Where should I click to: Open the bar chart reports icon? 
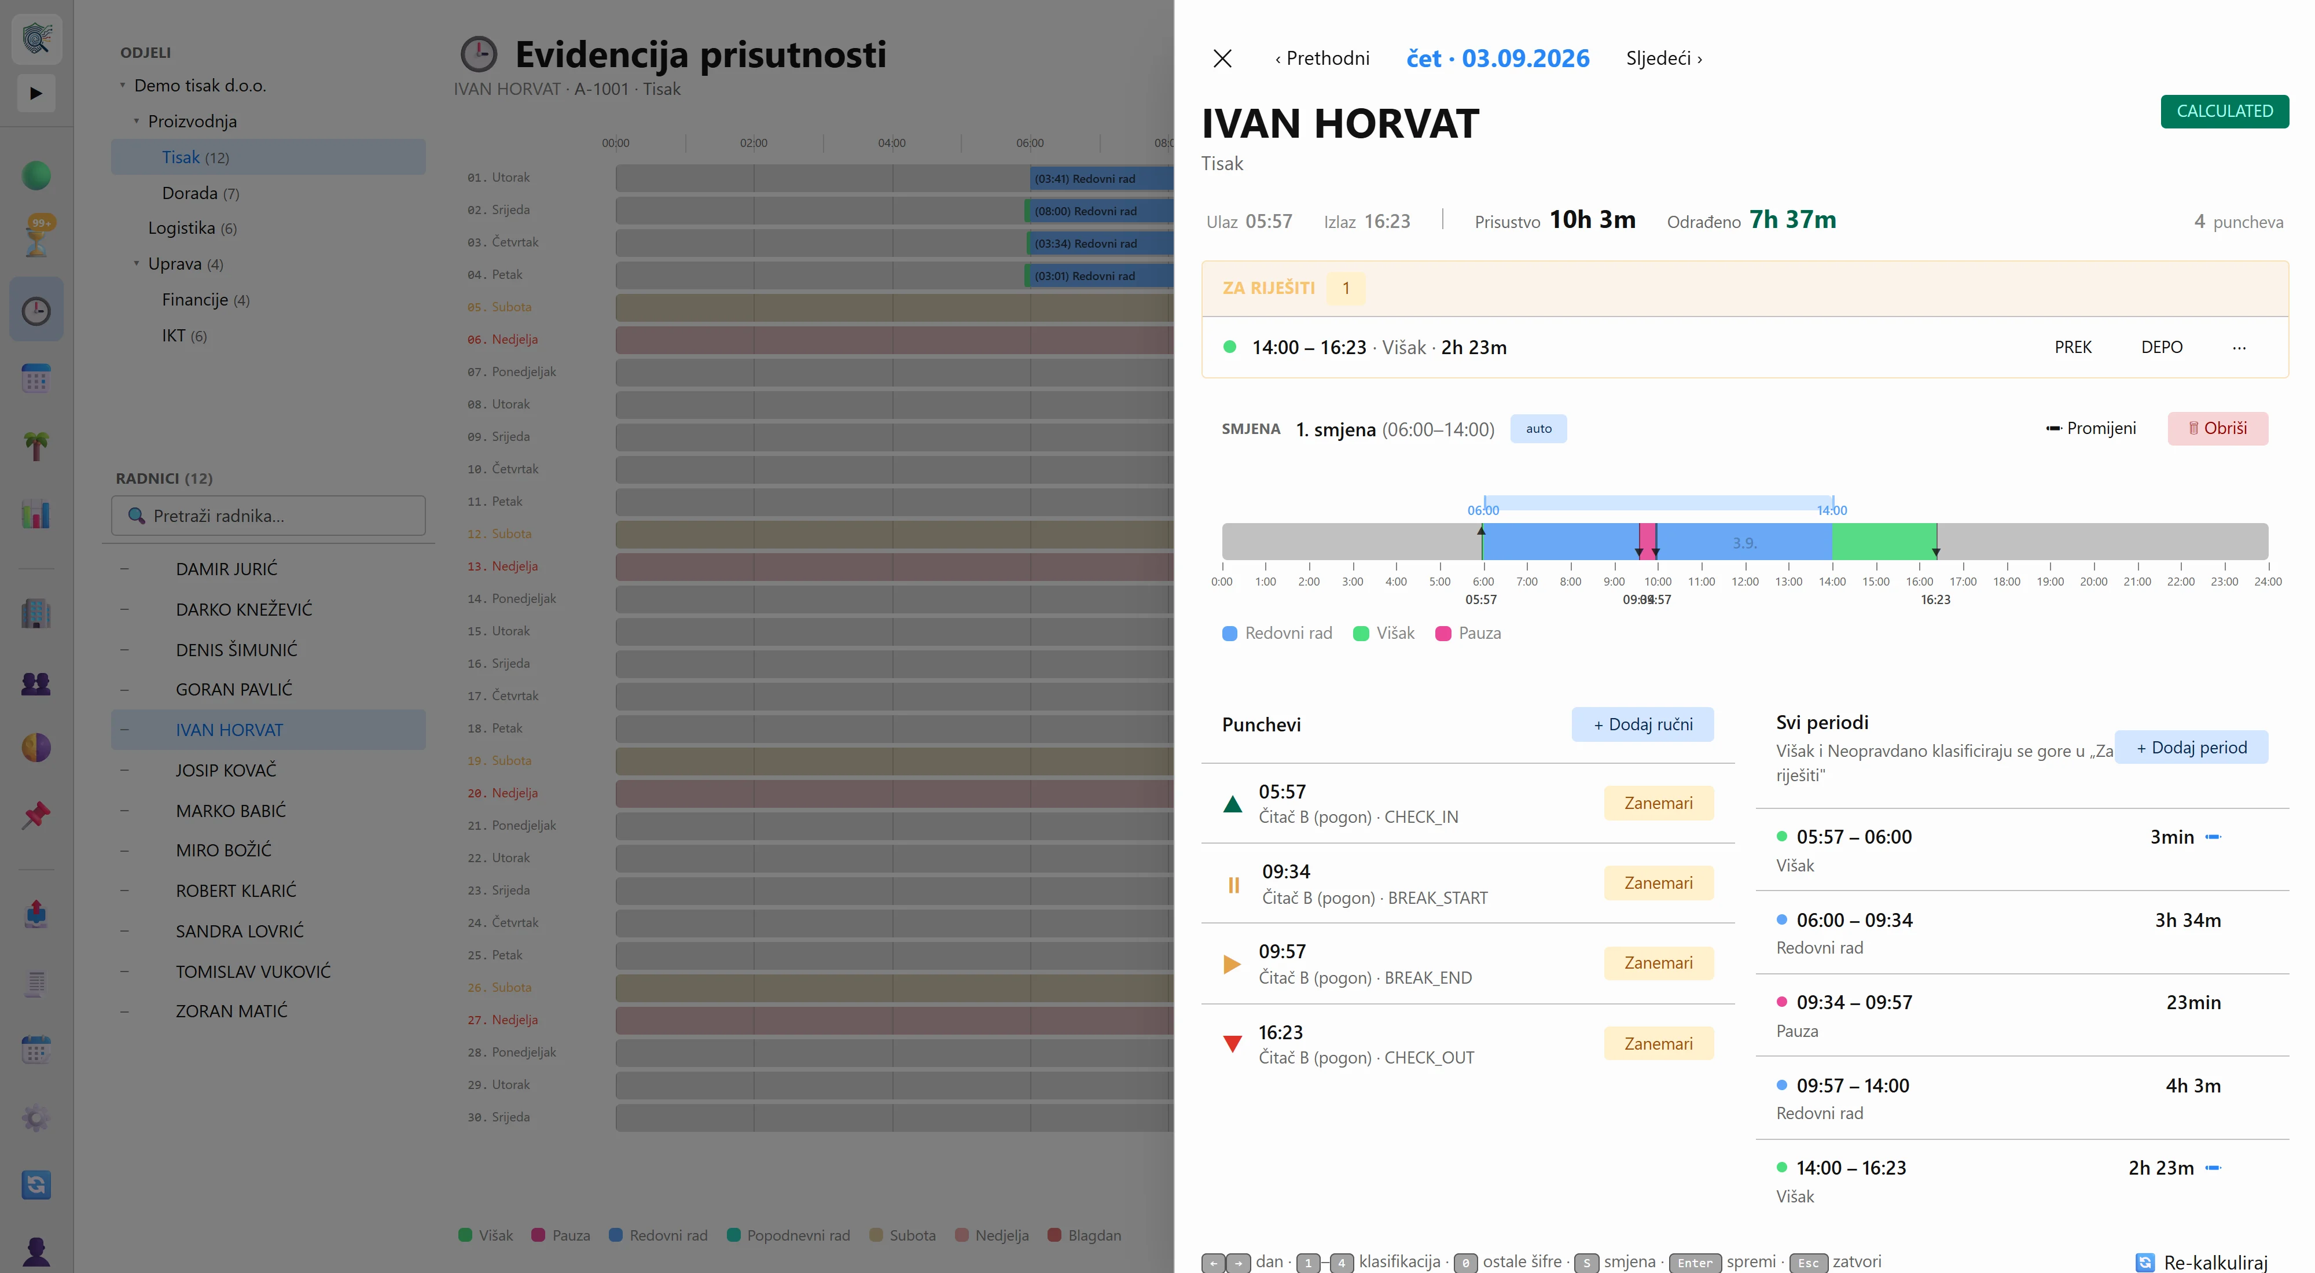[x=36, y=514]
